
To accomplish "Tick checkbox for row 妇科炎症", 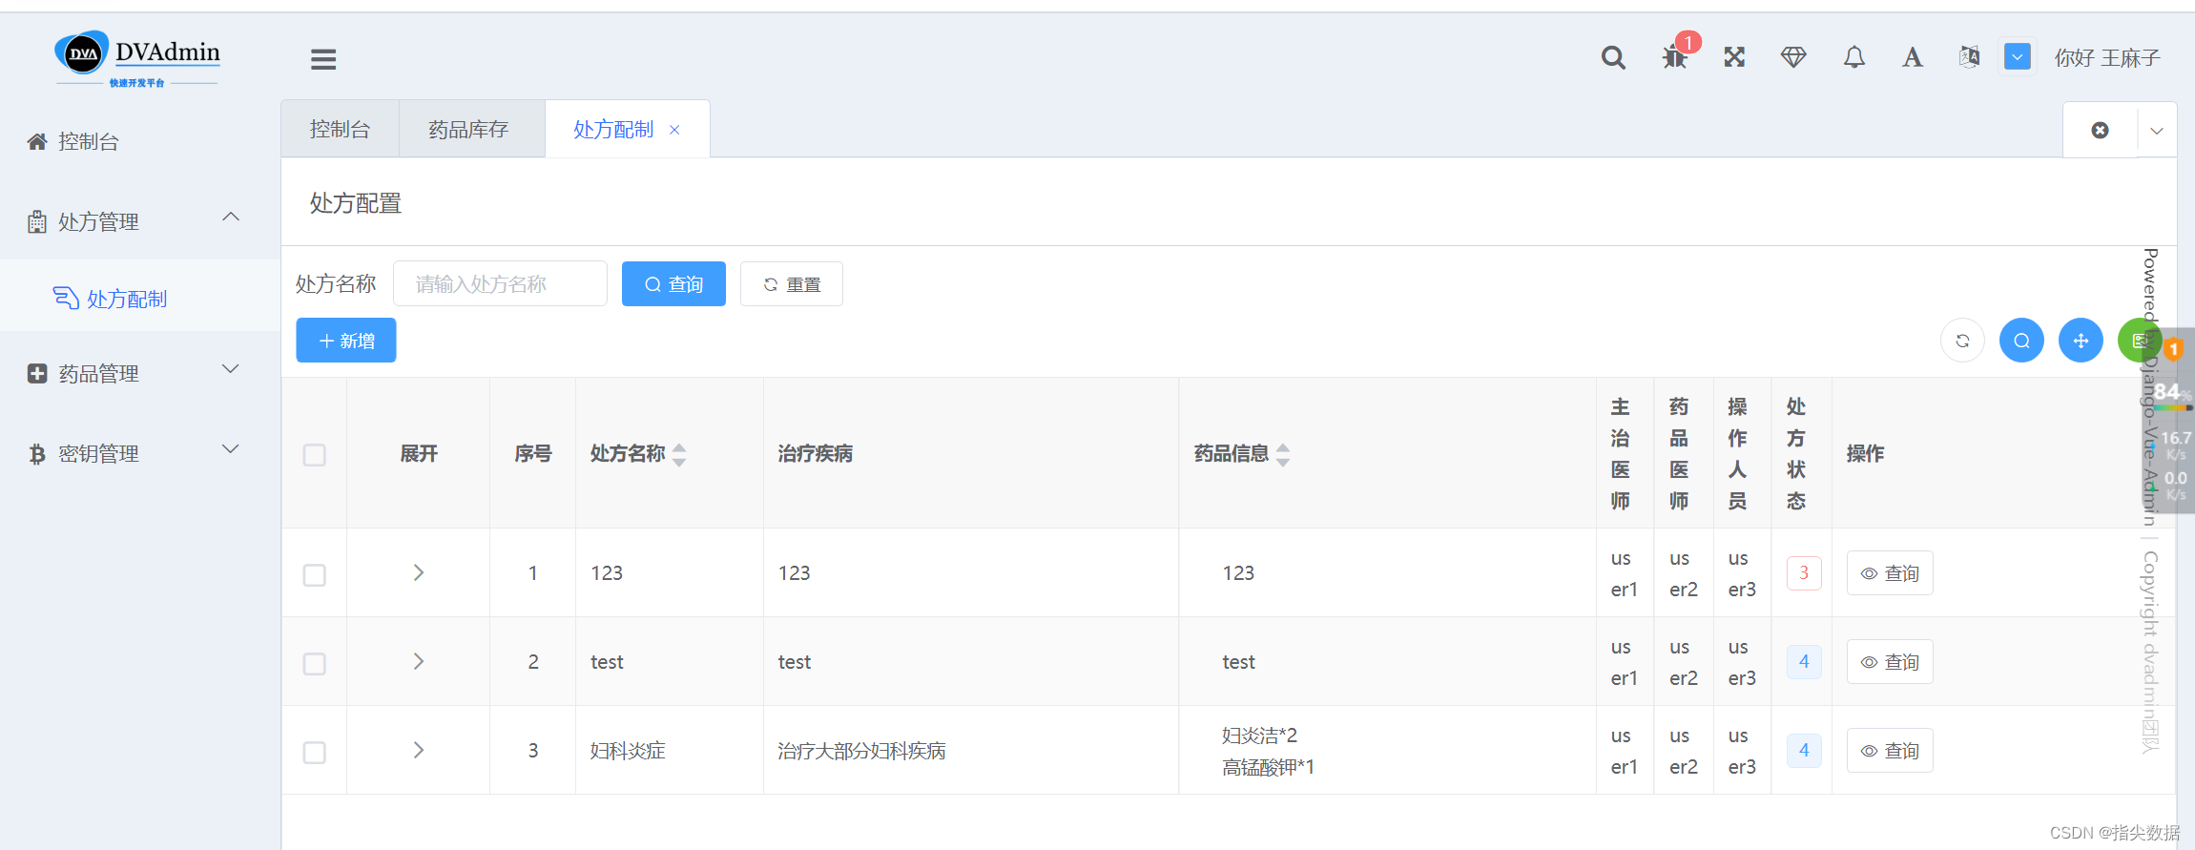I will 314,753.
